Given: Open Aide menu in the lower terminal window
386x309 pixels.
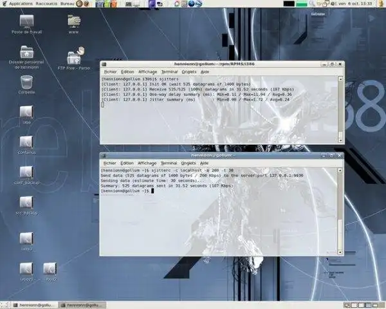Looking at the screenshot, I should click(x=205, y=163).
